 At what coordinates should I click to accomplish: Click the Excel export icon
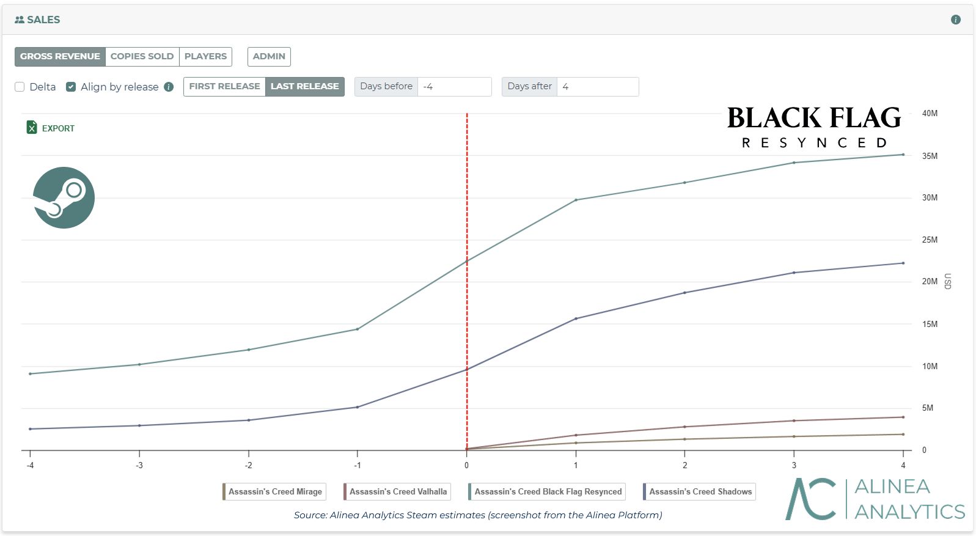pos(32,127)
